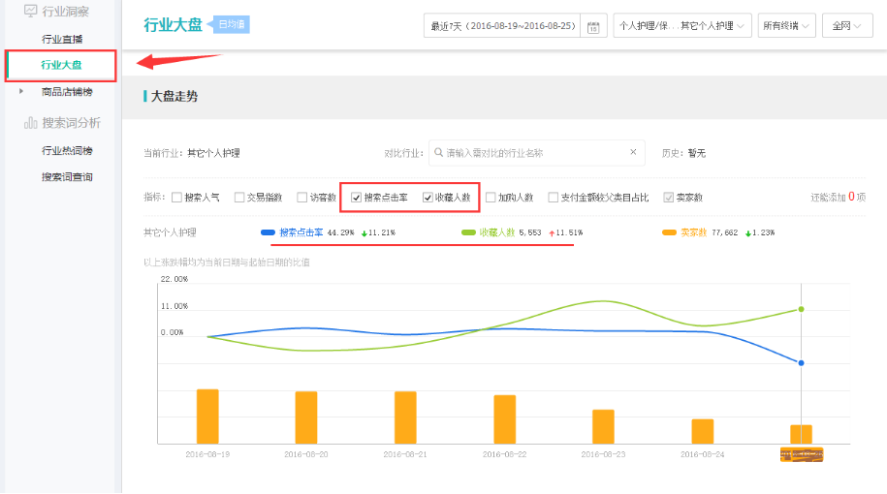Tick the 加购人数 checkbox
The width and height of the screenshot is (887, 494).
[x=491, y=198]
